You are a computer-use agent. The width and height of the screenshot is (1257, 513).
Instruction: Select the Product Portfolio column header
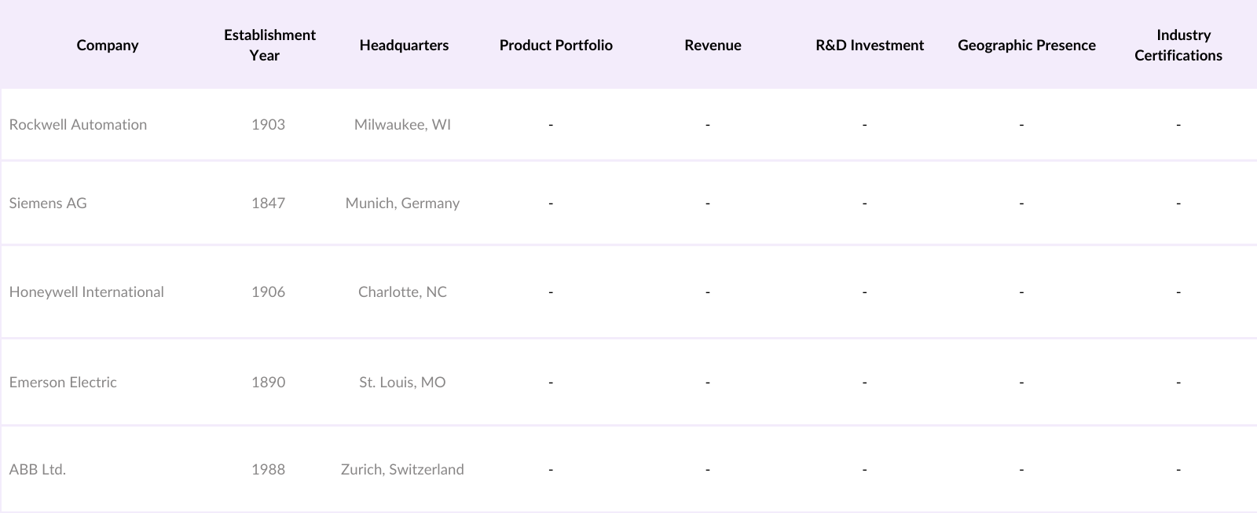(x=555, y=45)
